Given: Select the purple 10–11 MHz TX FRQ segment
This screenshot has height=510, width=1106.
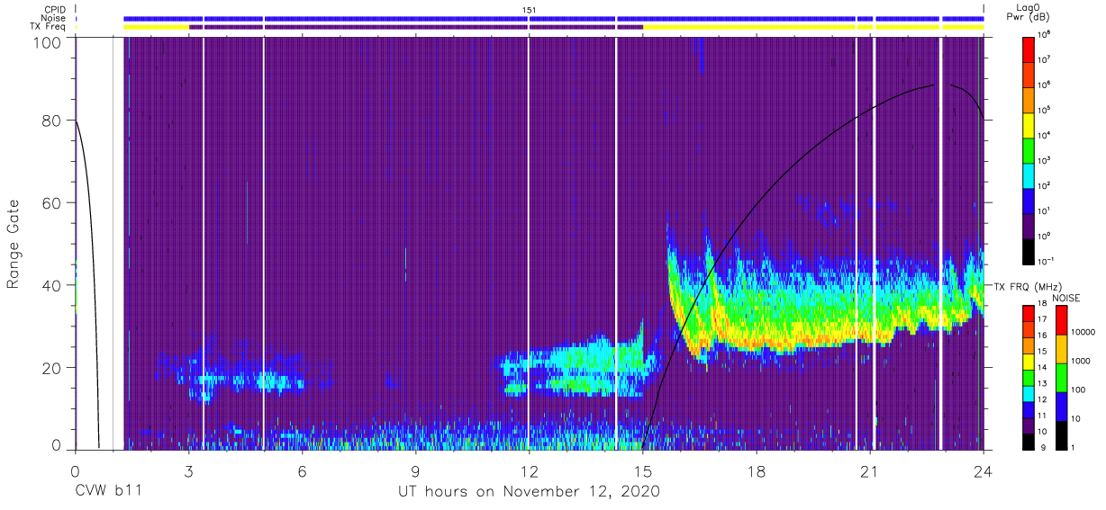Looking at the screenshot, I should tap(1029, 425).
